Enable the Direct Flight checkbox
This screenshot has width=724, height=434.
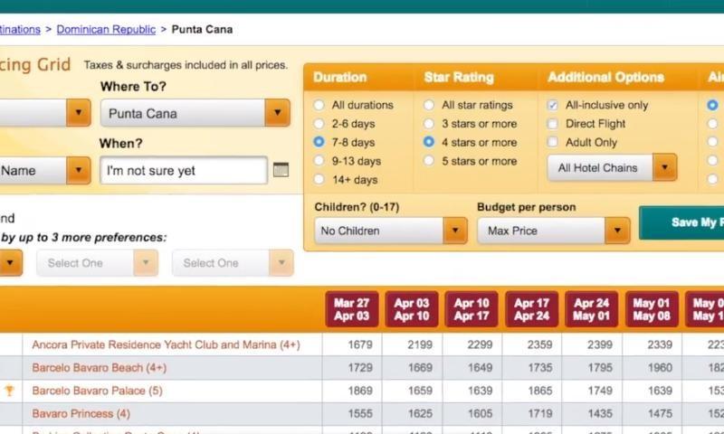coord(553,124)
